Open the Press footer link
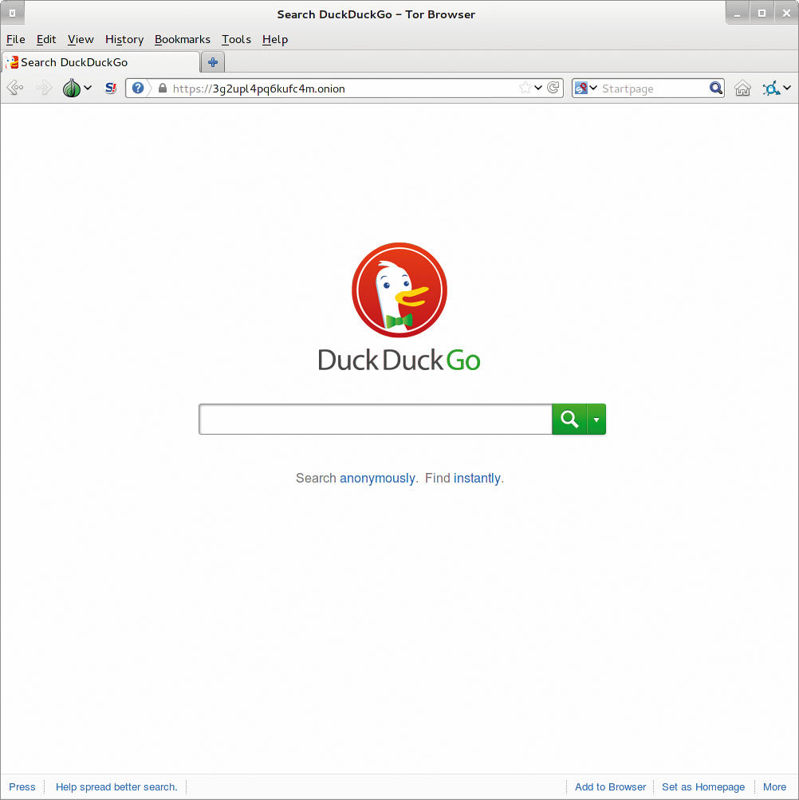Screen dimensions: 799x800 coord(22,786)
